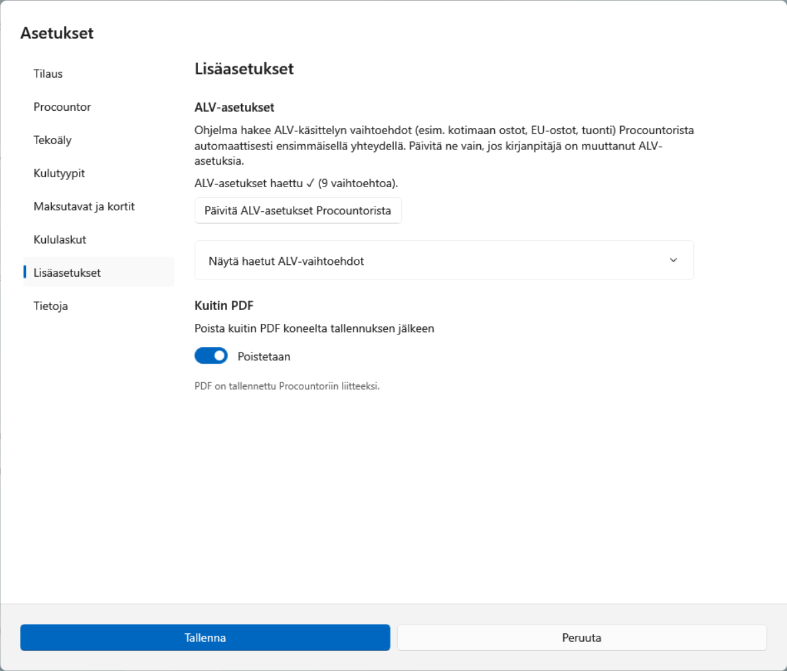Click the ALV-asetukset heading
This screenshot has height=671, width=787.
[x=234, y=108]
